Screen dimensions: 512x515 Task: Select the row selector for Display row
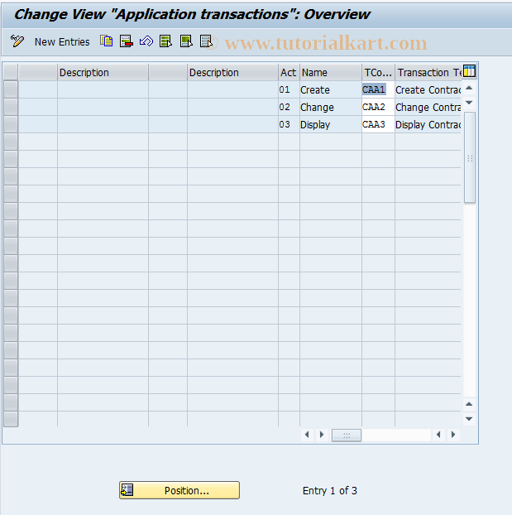point(11,124)
